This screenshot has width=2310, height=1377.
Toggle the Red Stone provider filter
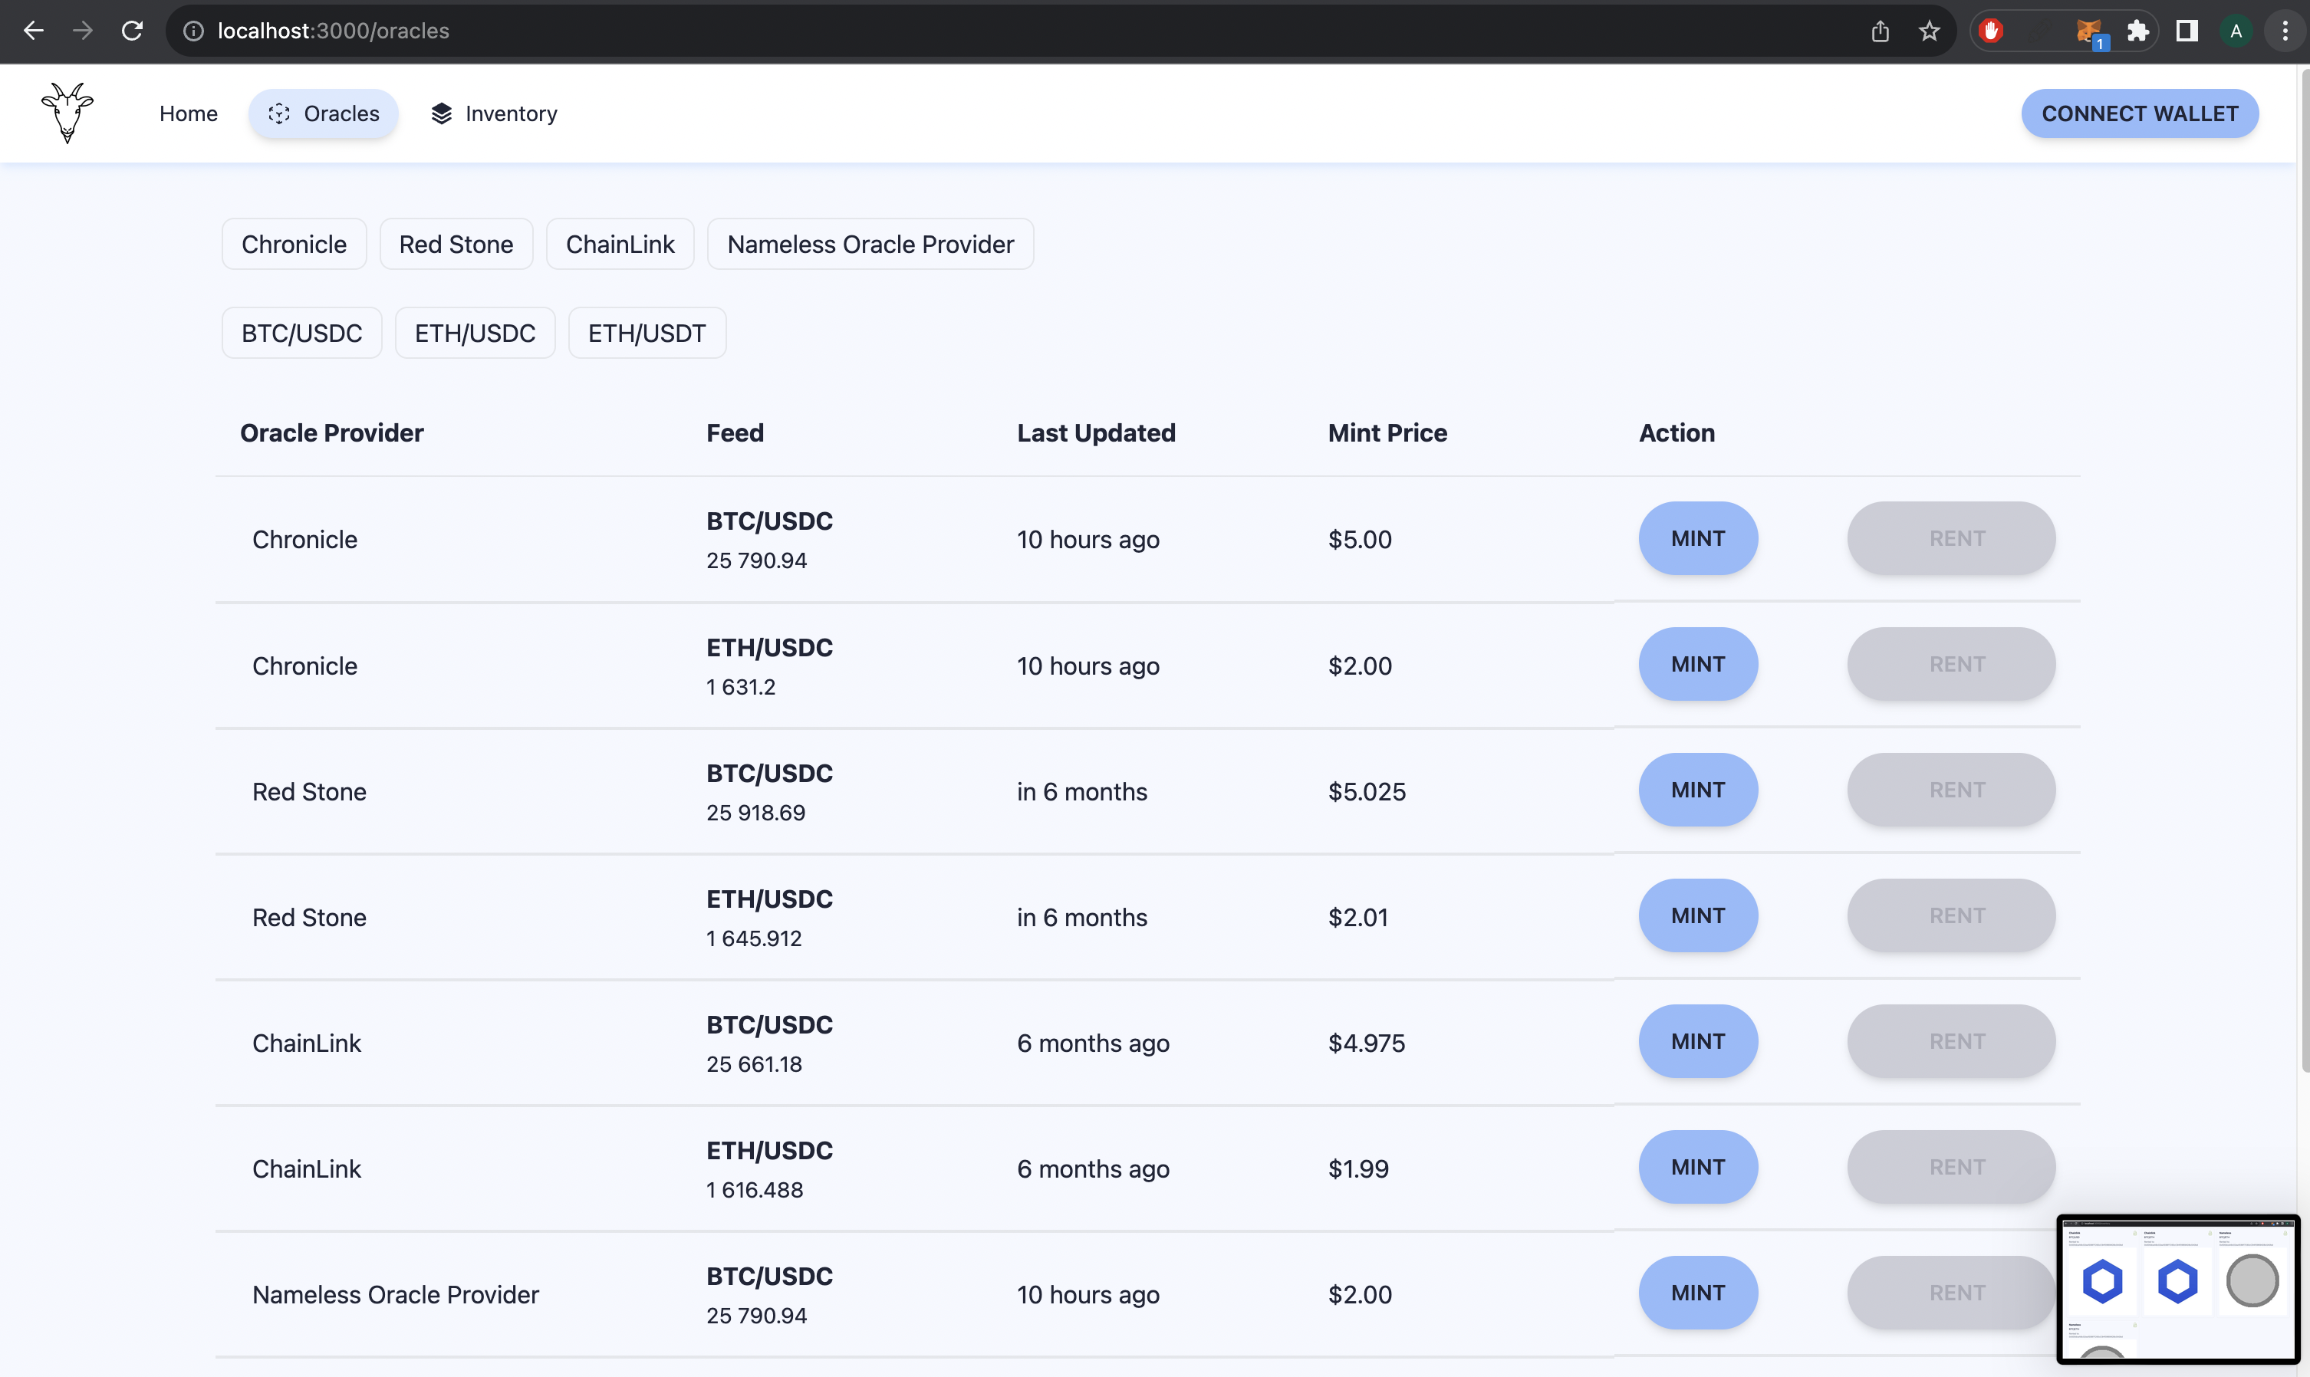coord(456,244)
